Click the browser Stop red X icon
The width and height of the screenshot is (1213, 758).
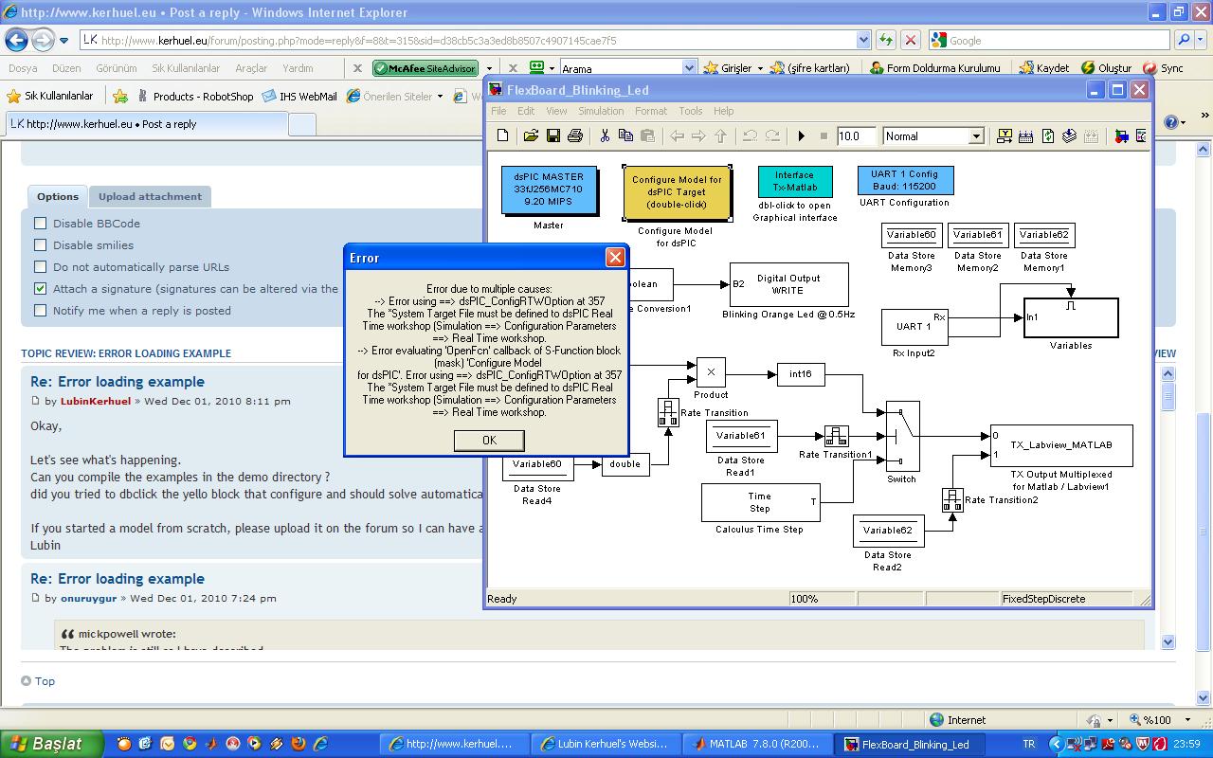910,40
